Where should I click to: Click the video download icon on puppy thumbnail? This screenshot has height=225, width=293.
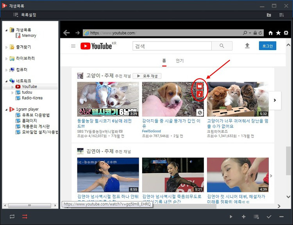click(x=200, y=86)
